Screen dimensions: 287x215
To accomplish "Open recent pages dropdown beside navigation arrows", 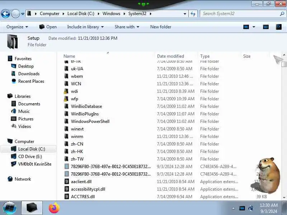I will (23, 14).
